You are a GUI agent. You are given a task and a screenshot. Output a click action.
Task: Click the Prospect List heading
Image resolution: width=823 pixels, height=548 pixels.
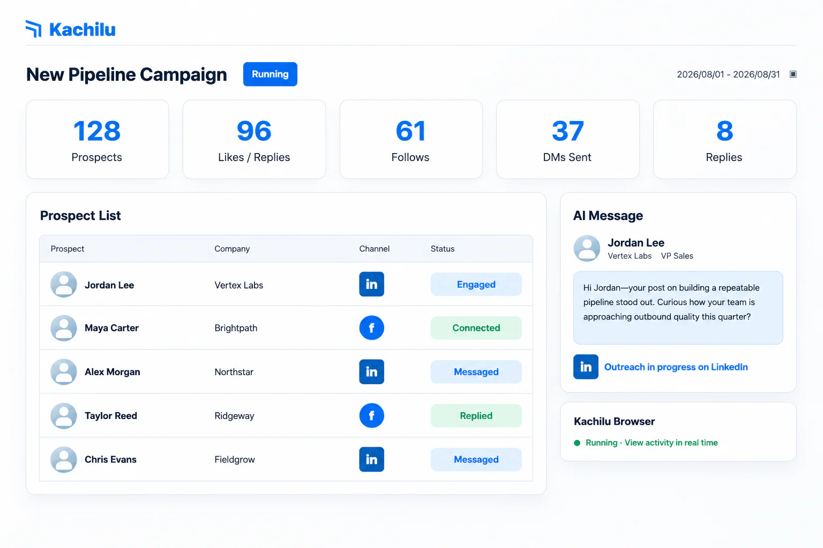click(80, 216)
